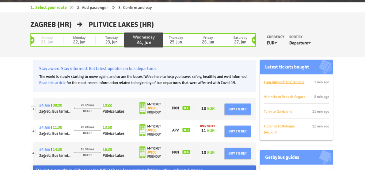This screenshot has height=170, width=365.
Task: Click M-Ticket phone icon on 08:00 departure
Action: pyautogui.click(x=142, y=109)
